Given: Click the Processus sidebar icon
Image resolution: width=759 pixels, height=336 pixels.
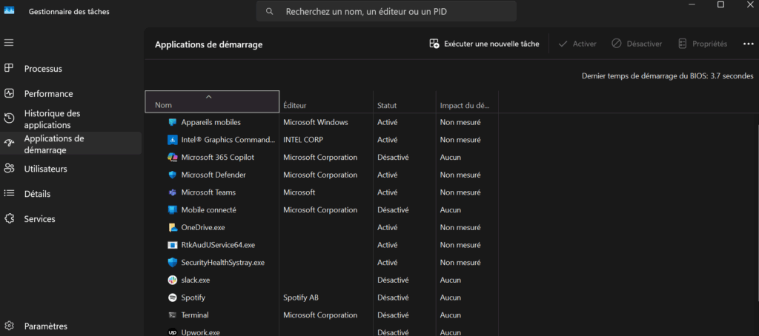Looking at the screenshot, I should 9,68.
